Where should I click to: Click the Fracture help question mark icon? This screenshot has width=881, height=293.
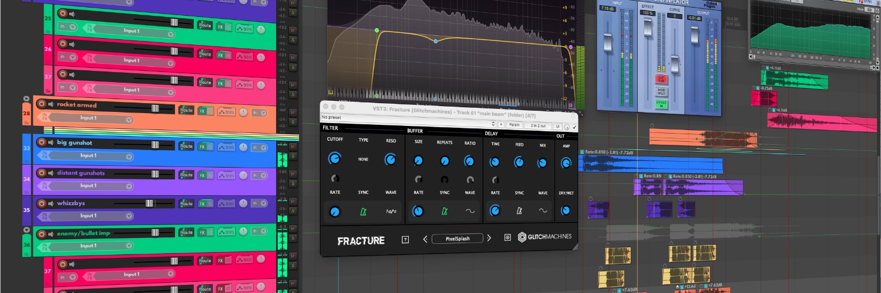click(405, 239)
